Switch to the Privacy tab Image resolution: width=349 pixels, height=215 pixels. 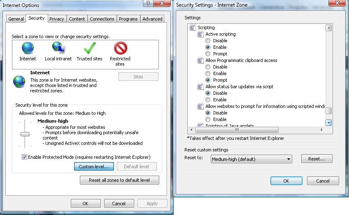56,19
